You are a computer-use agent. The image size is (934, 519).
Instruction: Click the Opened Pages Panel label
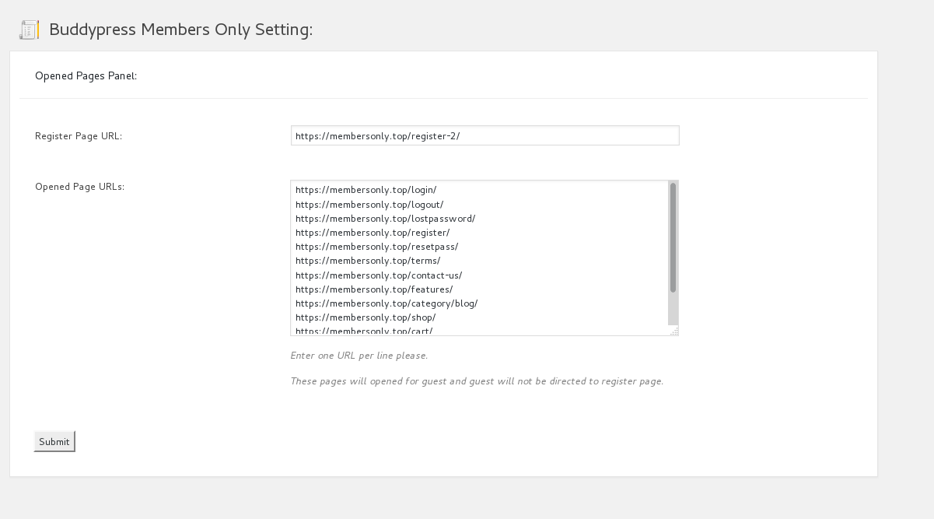point(86,75)
